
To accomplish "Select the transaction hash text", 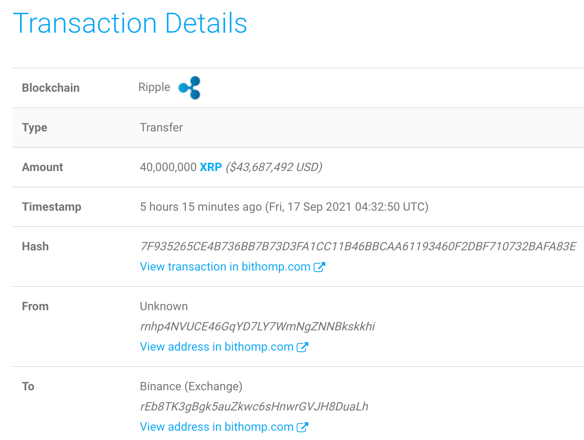I will (358, 246).
